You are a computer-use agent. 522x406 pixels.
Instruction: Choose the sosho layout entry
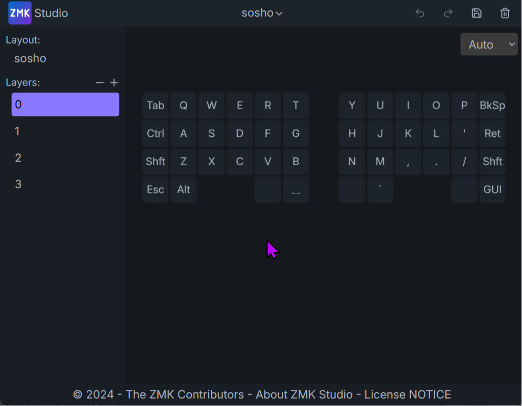pyautogui.click(x=30, y=59)
